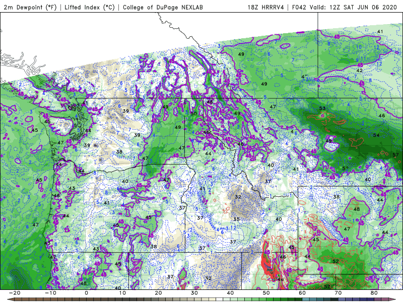Click the "80" tick label on the colorbar

(374, 293)
